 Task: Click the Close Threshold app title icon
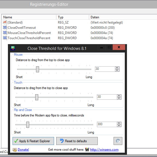(13, 48)
